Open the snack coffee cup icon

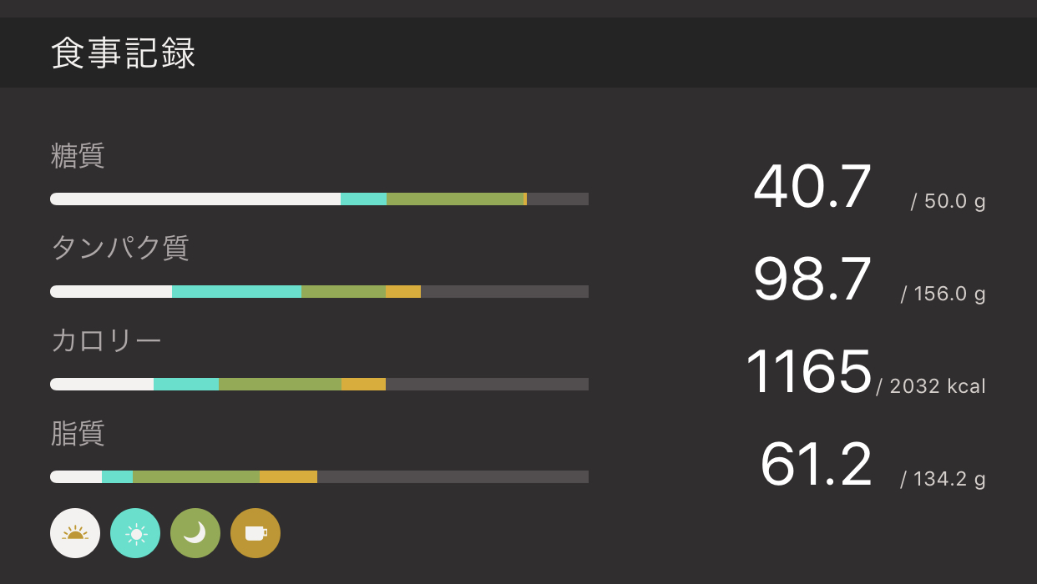click(x=255, y=533)
